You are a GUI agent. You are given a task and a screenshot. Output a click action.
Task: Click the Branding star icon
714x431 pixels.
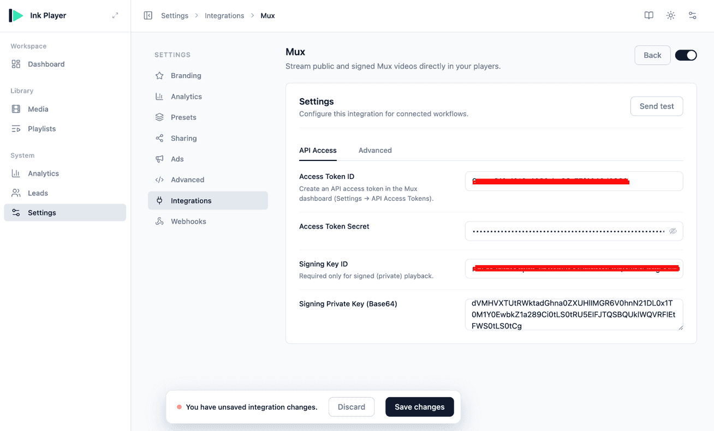159,76
